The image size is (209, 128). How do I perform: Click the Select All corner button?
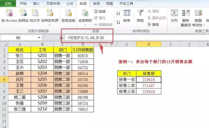point(4,44)
